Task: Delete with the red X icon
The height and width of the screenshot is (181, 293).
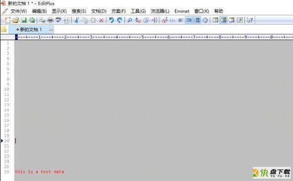Action: pos(101,20)
